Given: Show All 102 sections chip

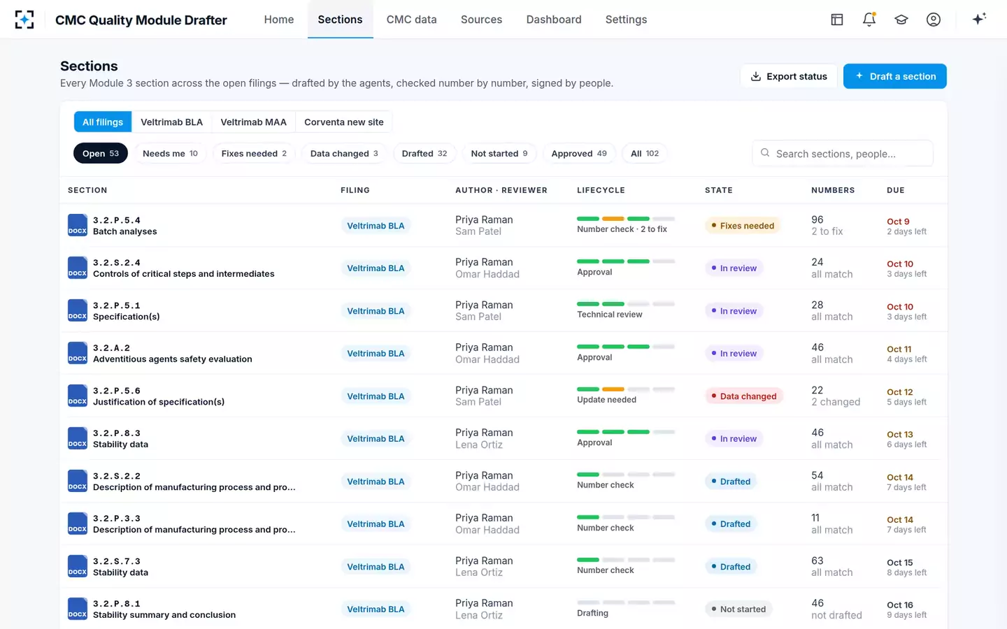Looking at the screenshot, I should click(645, 154).
